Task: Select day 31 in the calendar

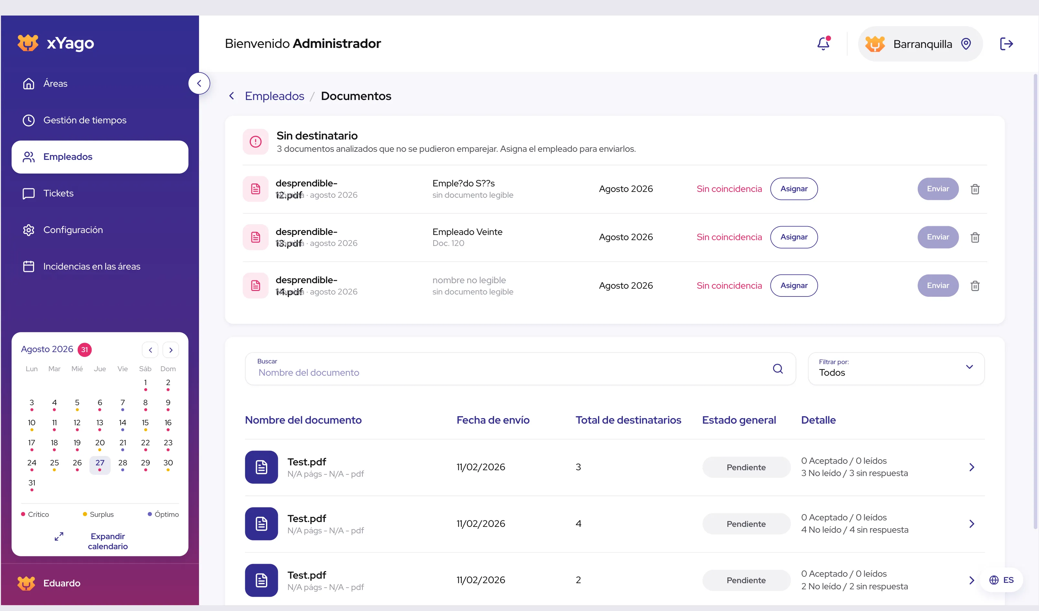Action: (x=32, y=485)
